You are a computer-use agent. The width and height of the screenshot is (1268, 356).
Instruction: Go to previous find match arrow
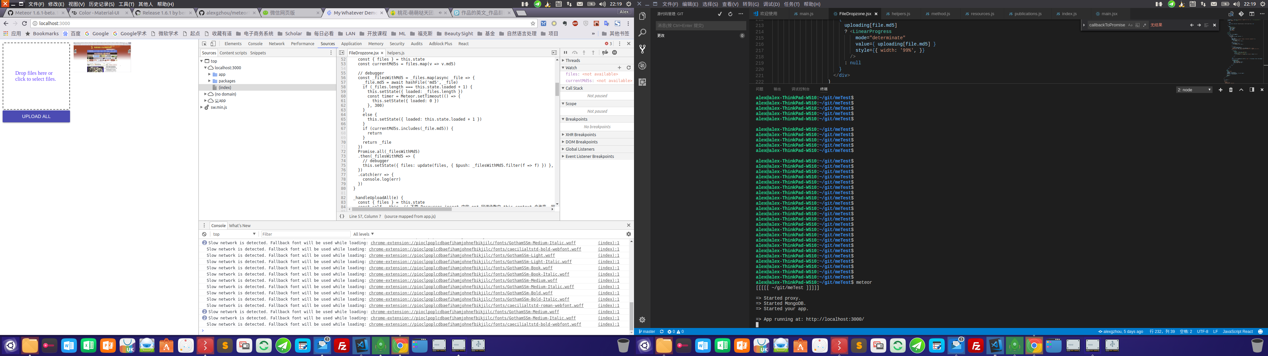pyautogui.click(x=1191, y=25)
